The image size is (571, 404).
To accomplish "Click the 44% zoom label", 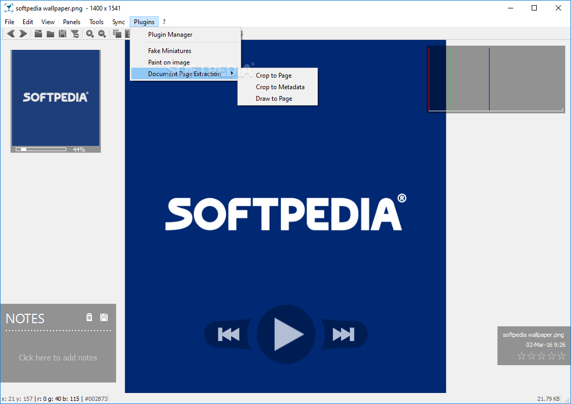I will (79, 150).
